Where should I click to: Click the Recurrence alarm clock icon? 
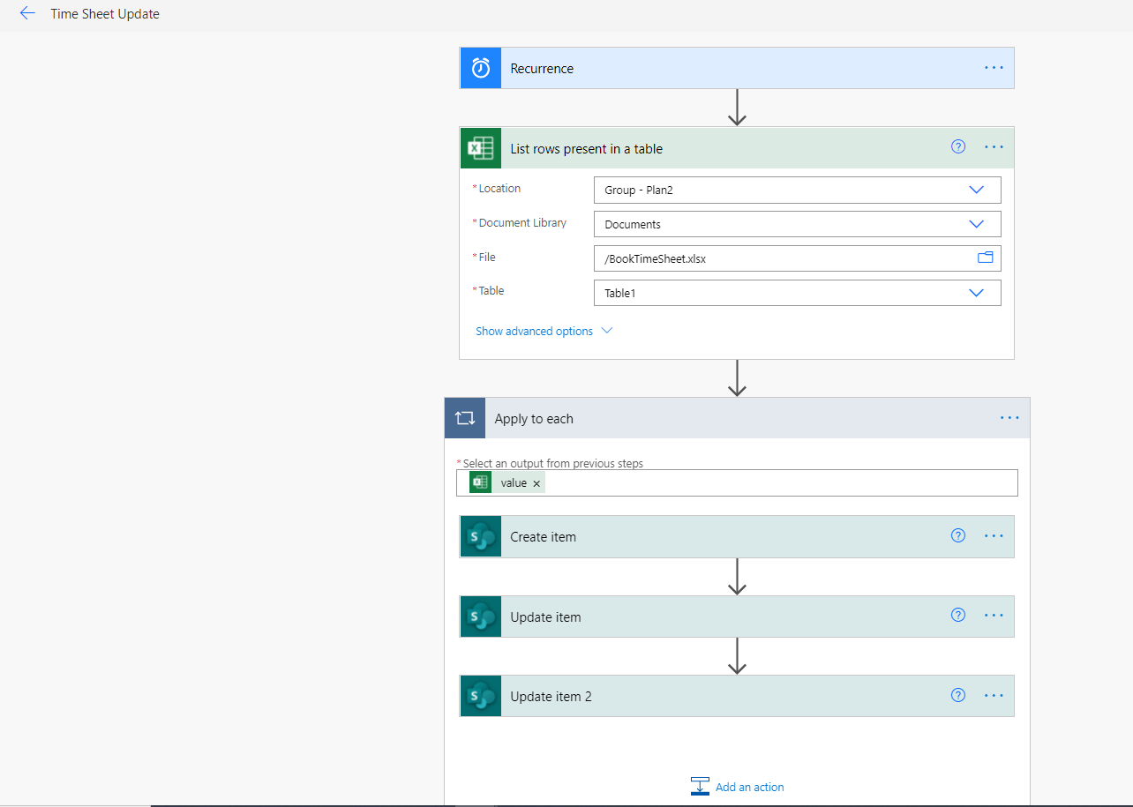[481, 68]
